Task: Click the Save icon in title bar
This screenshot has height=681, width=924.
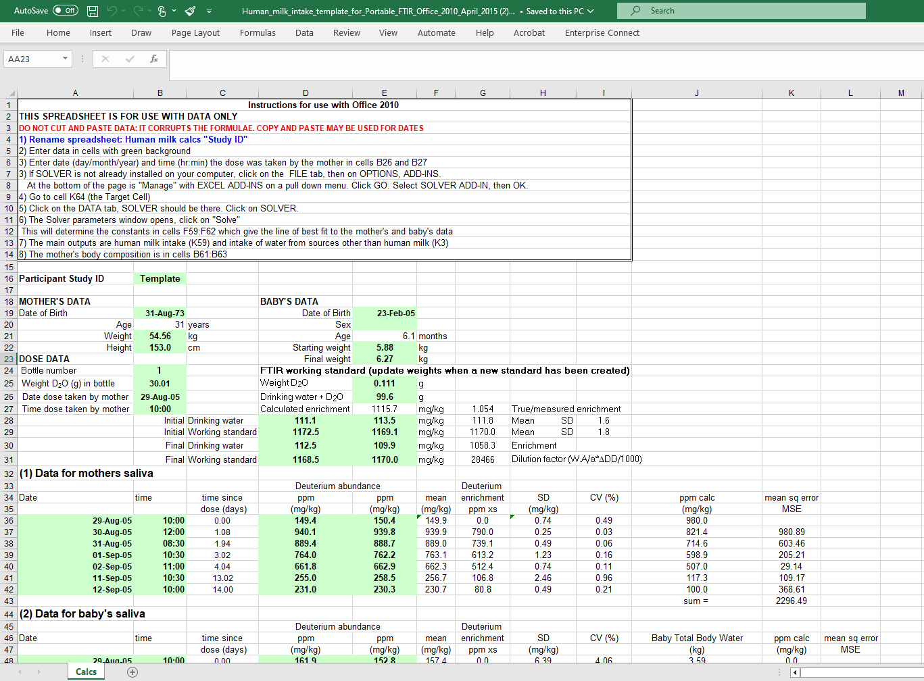Action: [x=93, y=11]
